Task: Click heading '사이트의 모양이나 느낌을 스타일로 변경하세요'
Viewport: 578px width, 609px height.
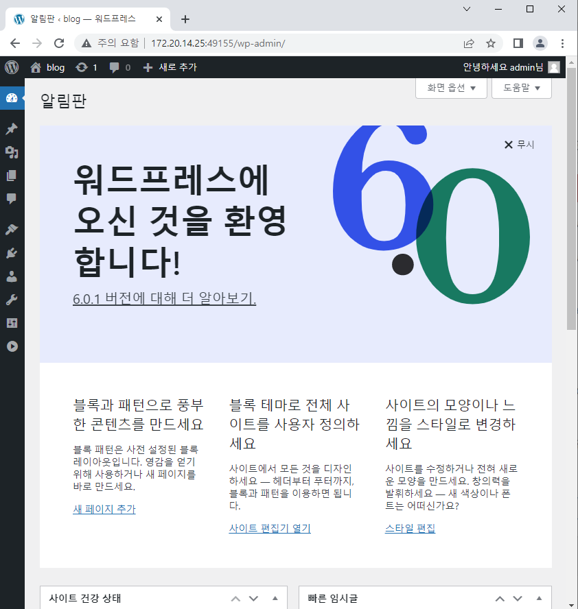Action: pos(450,424)
